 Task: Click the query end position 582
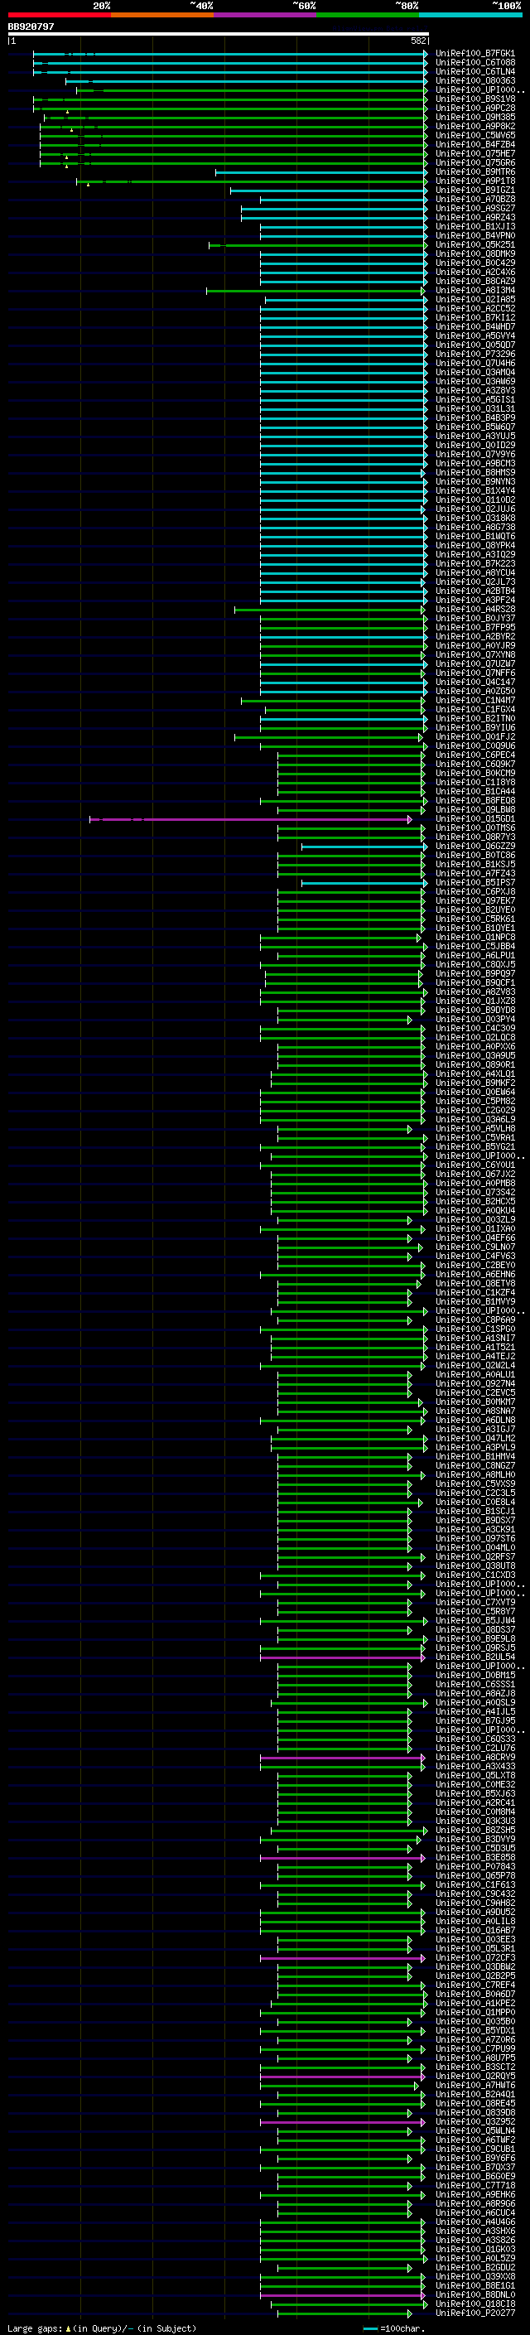point(418,41)
